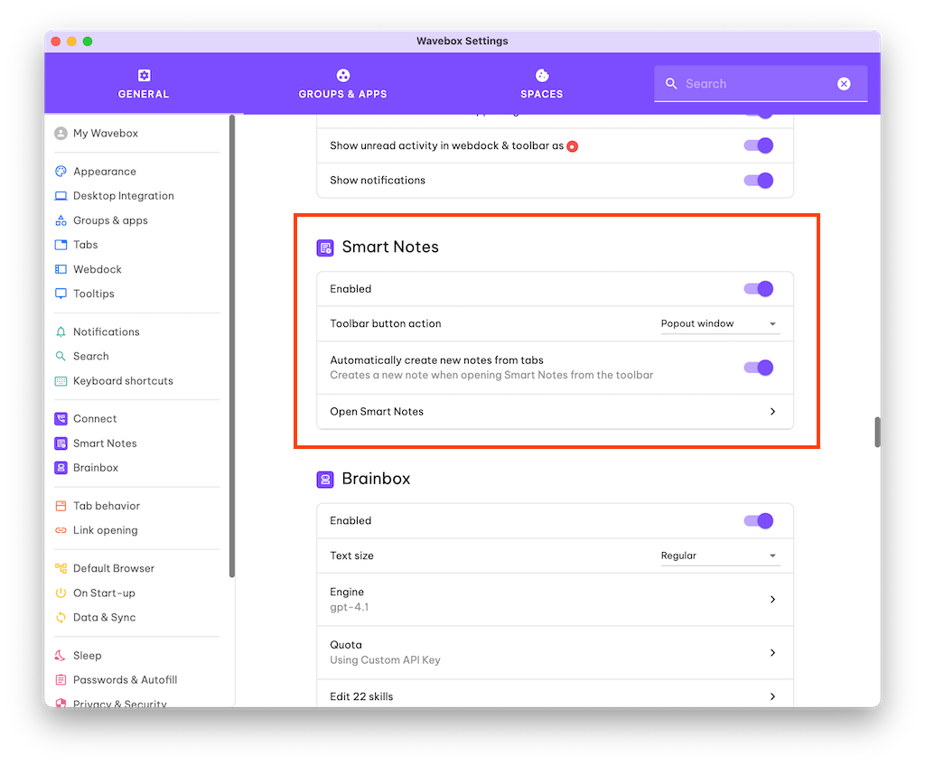Toggle Automatically create new notes from tabs
The width and height of the screenshot is (925, 766).
tap(759, 369)
